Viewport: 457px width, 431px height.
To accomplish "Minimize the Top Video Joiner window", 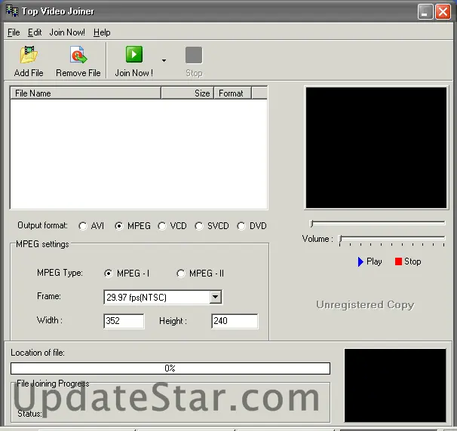I will (x=425, y=12).
